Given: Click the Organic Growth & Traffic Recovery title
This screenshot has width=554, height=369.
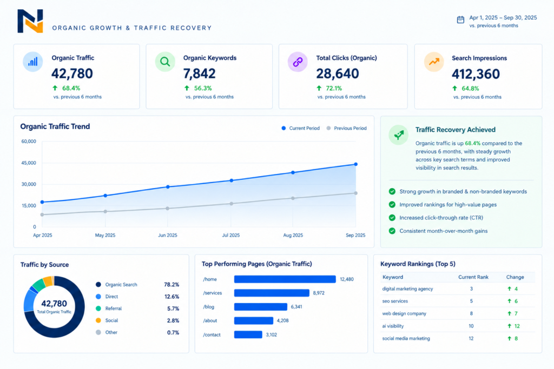Looking at the screenshot, I should point(132,28).
